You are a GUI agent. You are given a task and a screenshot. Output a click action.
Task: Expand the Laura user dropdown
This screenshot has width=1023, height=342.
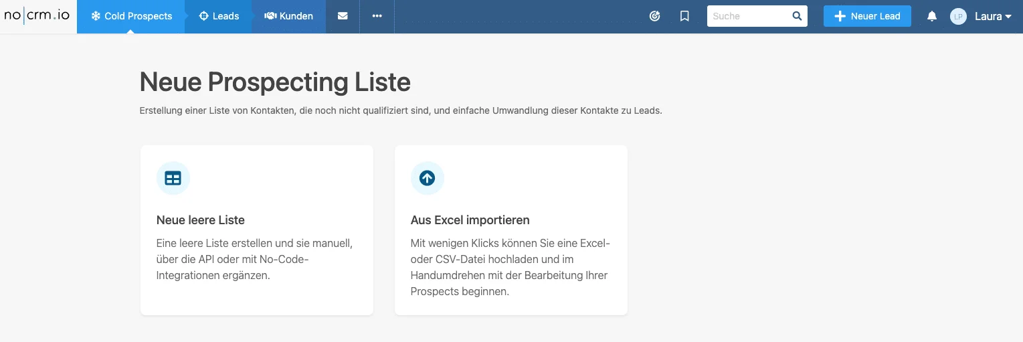pos(993,16)
